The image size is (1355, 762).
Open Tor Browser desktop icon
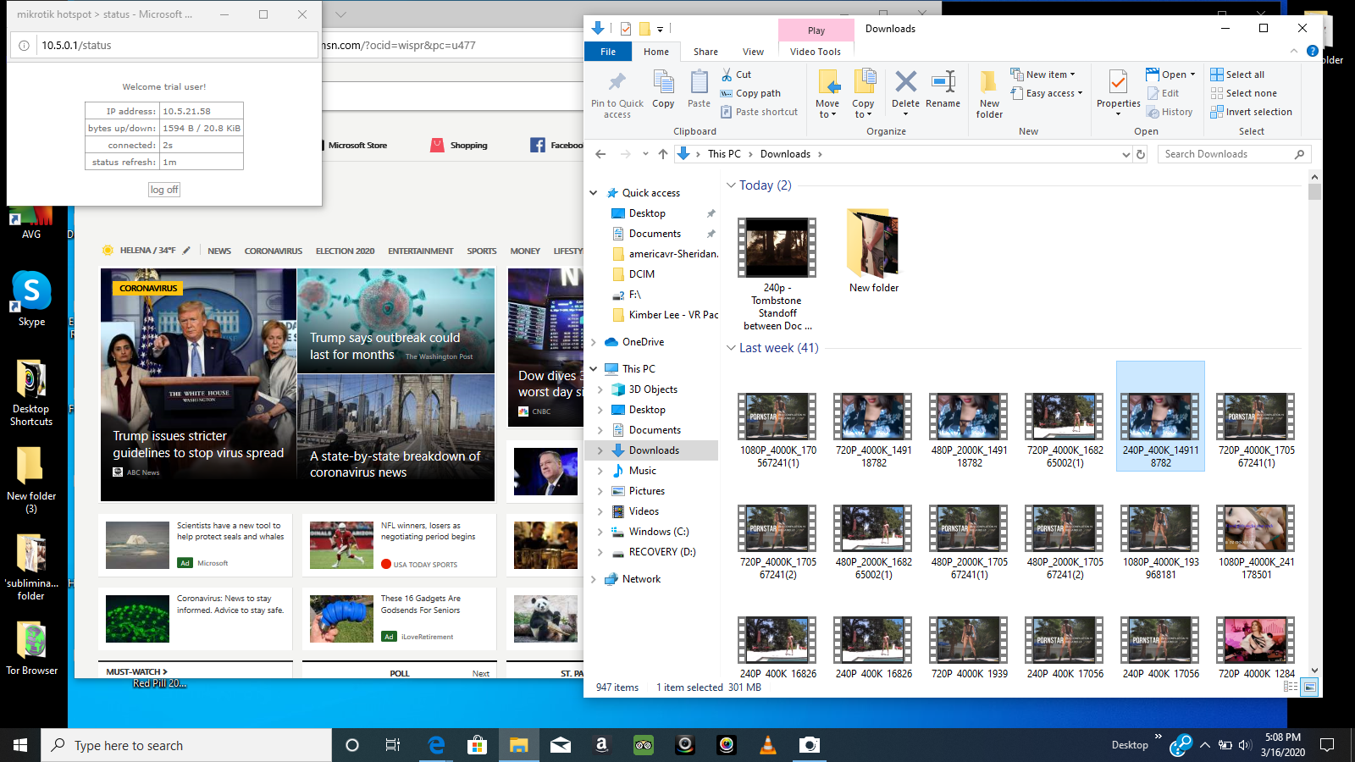(31, 649)
